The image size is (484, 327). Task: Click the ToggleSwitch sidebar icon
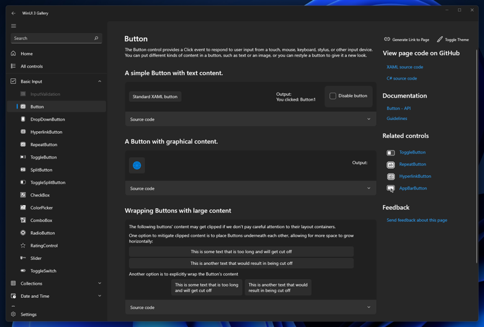pyautogui.click(x=23, y=270)
